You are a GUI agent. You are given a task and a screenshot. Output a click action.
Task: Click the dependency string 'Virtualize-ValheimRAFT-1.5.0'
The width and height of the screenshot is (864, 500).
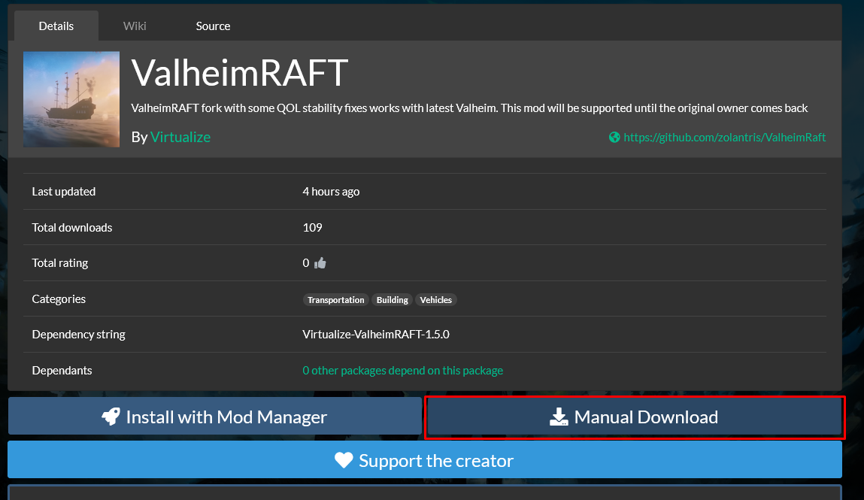tap(376, 335)
